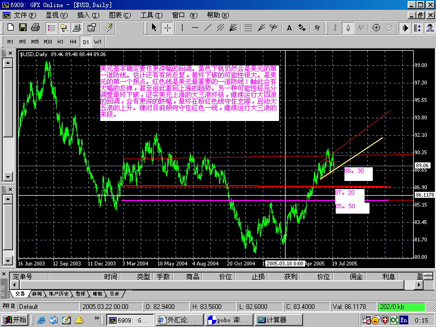Toggle chart auto-scroll arrow icon
This screenshot has height=327, width=436.
(405, 28)
